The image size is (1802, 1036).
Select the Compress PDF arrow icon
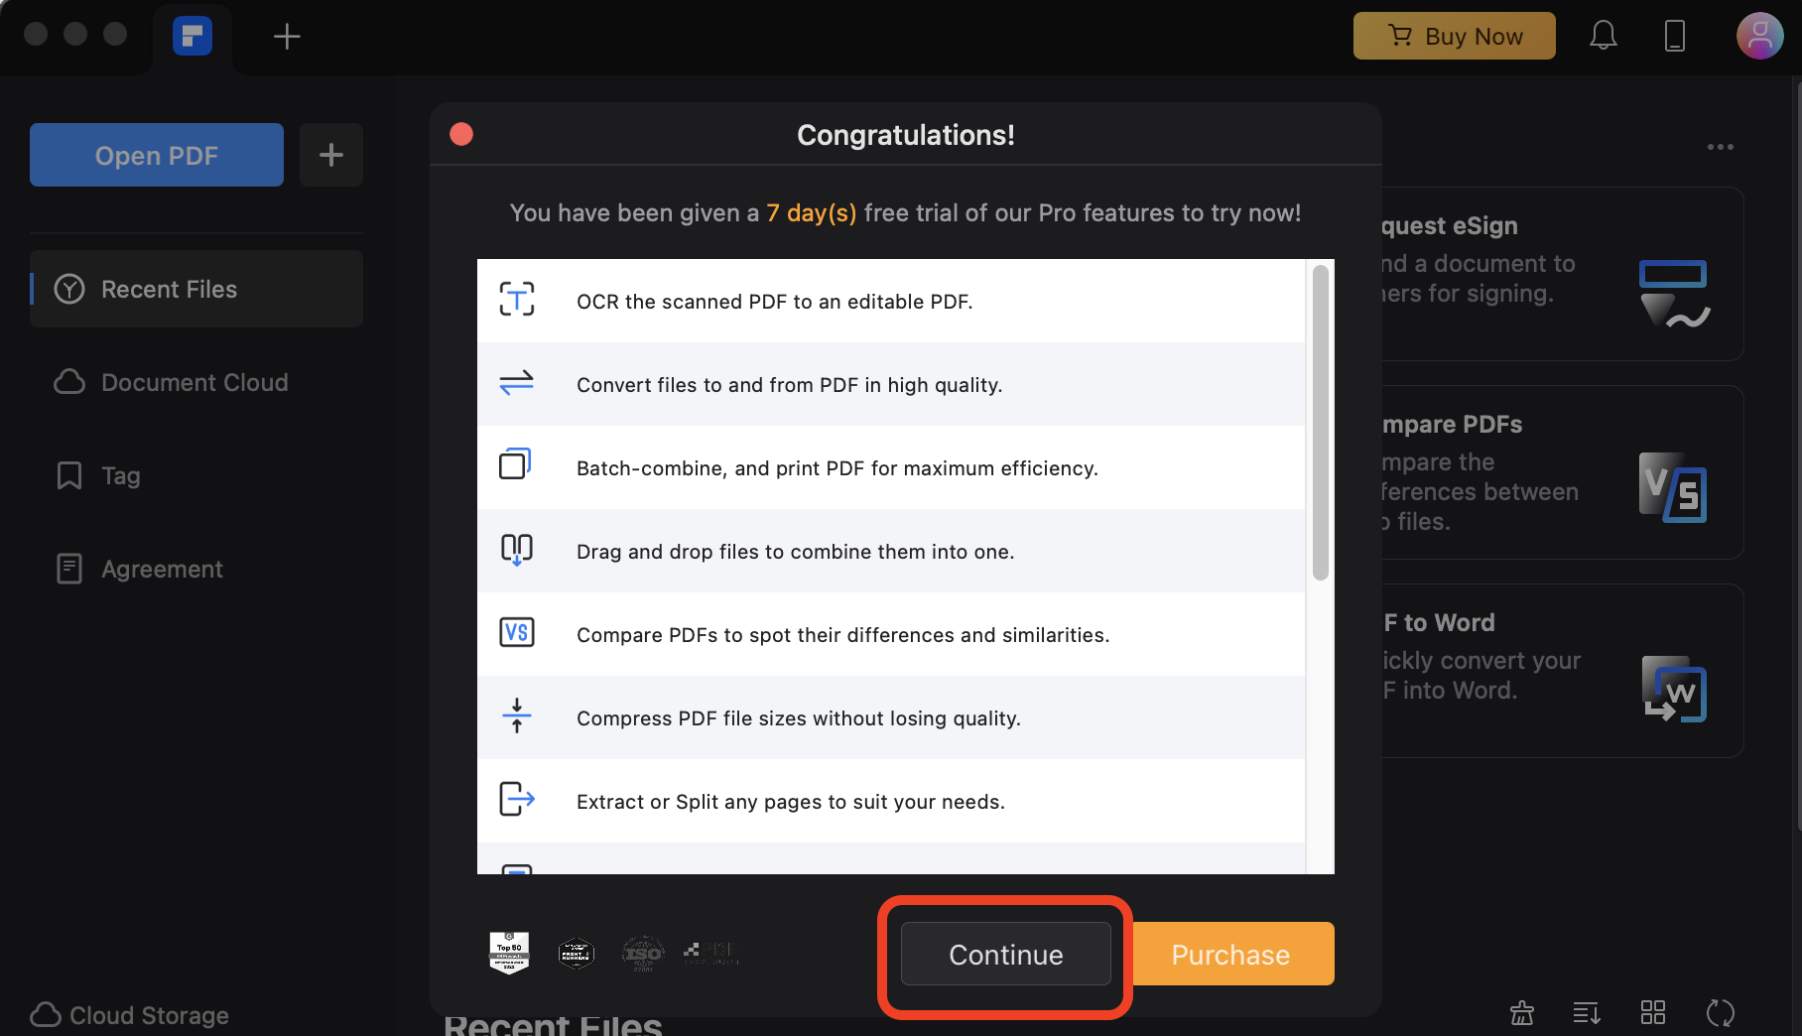[516, 716]
